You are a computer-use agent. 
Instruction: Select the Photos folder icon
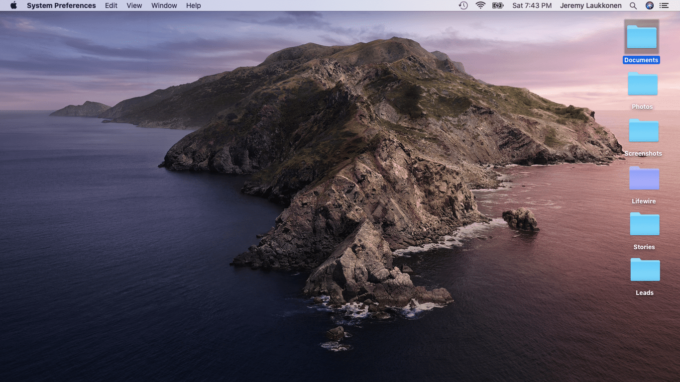tap(643, 84)
